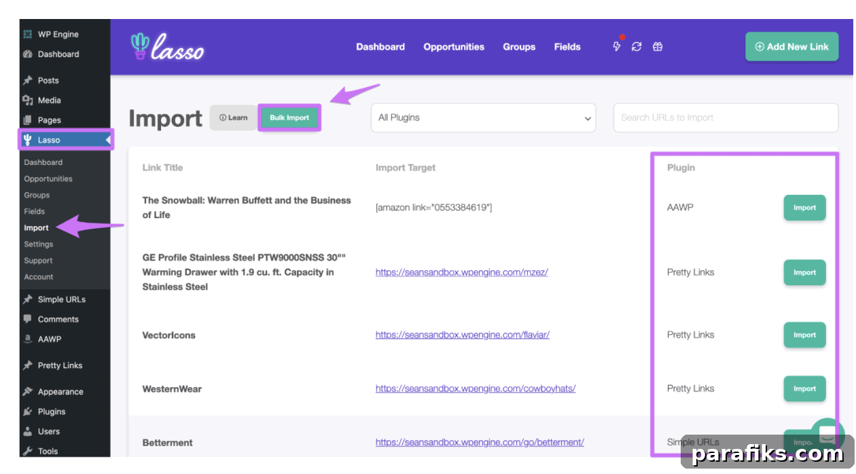Open Groups in Lasso top navigation
Screen dimensions: 856x474
[x=519, y=47]
